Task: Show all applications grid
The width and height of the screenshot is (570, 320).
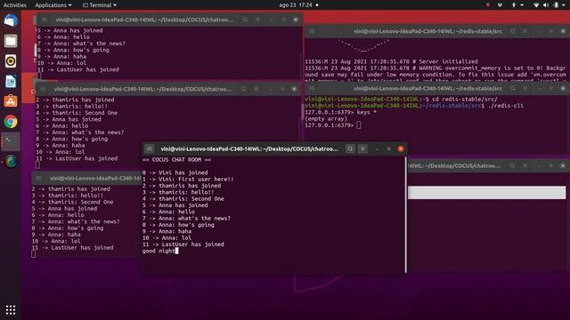Action: point(11,309)
